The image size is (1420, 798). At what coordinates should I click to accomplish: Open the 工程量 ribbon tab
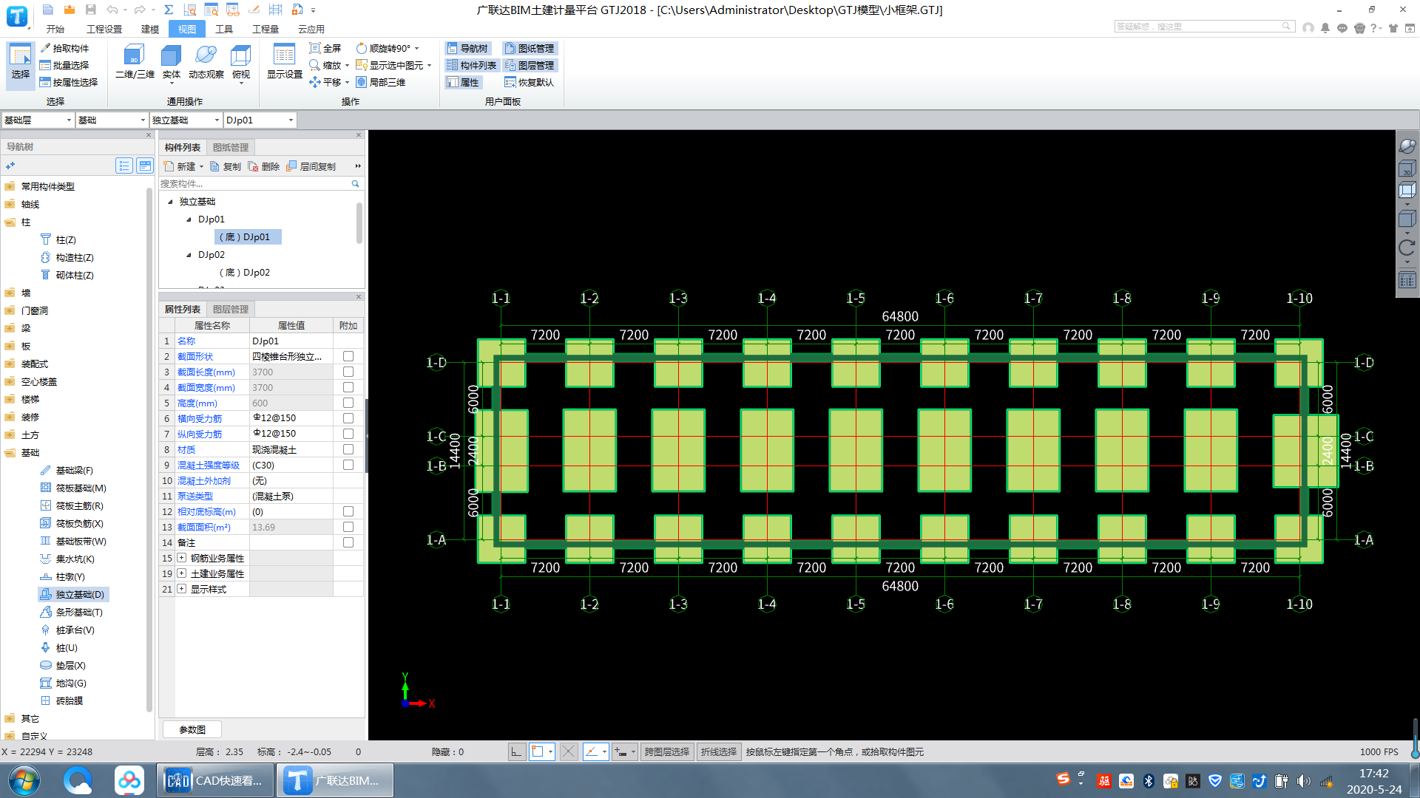coord(266,29)
